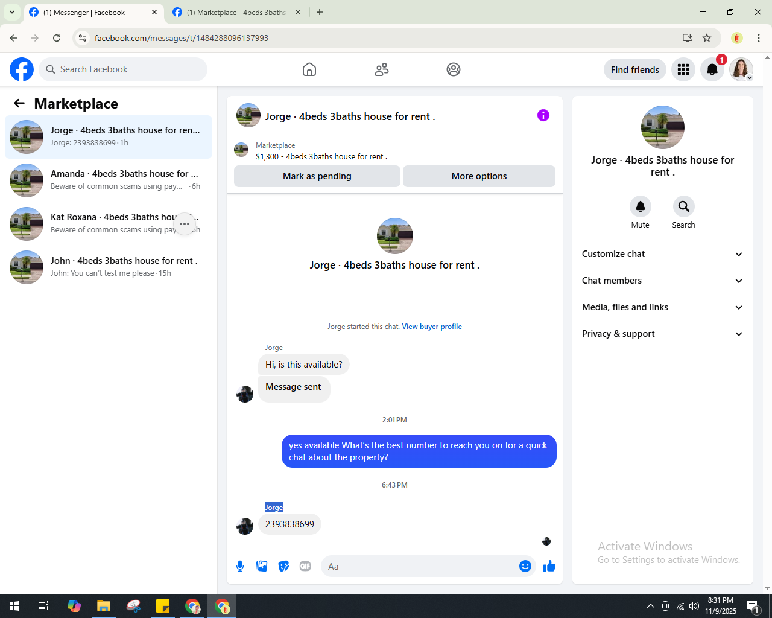The height and width of the screenshot is (618, 772).
Task: Open the Friends icon in top navigation
Action: [382, 69]
